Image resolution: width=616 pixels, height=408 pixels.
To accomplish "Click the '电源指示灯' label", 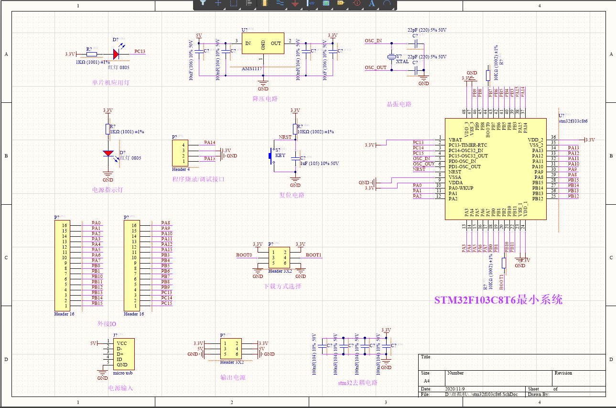I will (108, 189).
